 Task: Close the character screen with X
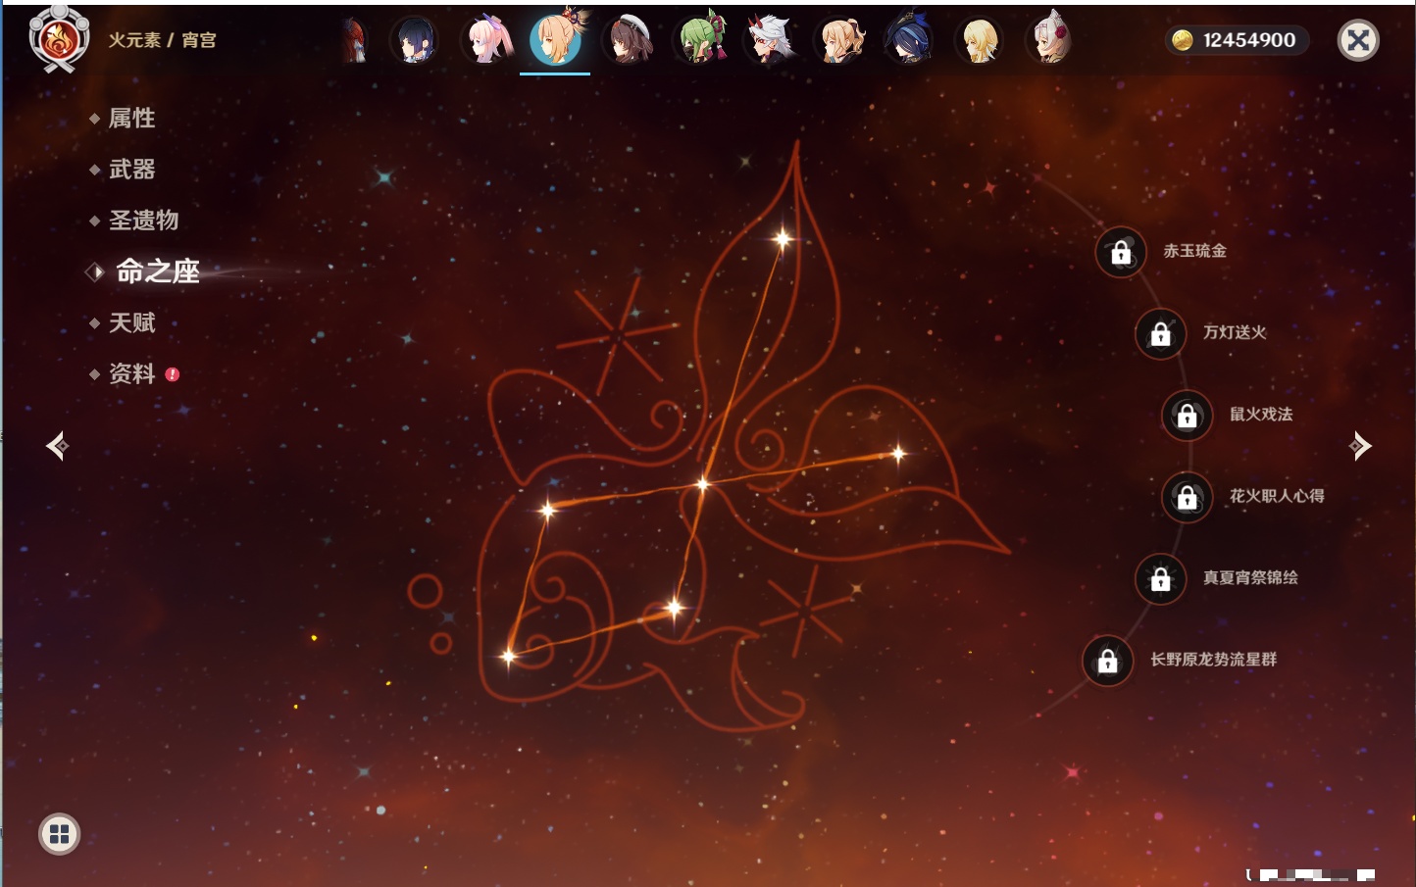1358,40
